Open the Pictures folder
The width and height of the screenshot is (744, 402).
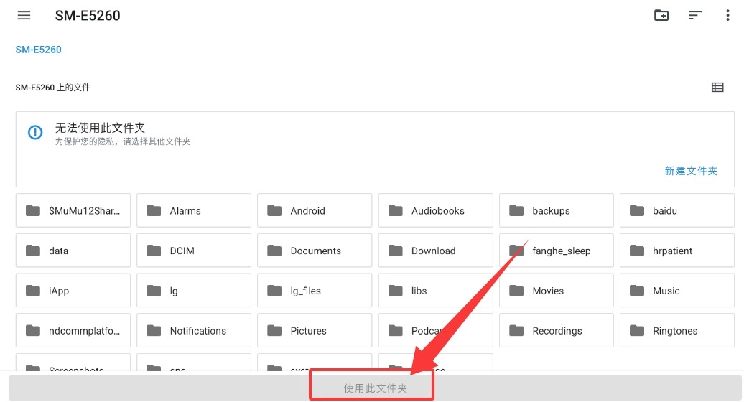tap(315, 331)
